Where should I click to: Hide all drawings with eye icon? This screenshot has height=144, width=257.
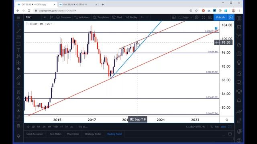pyautogui.click(x=18, y=111)
